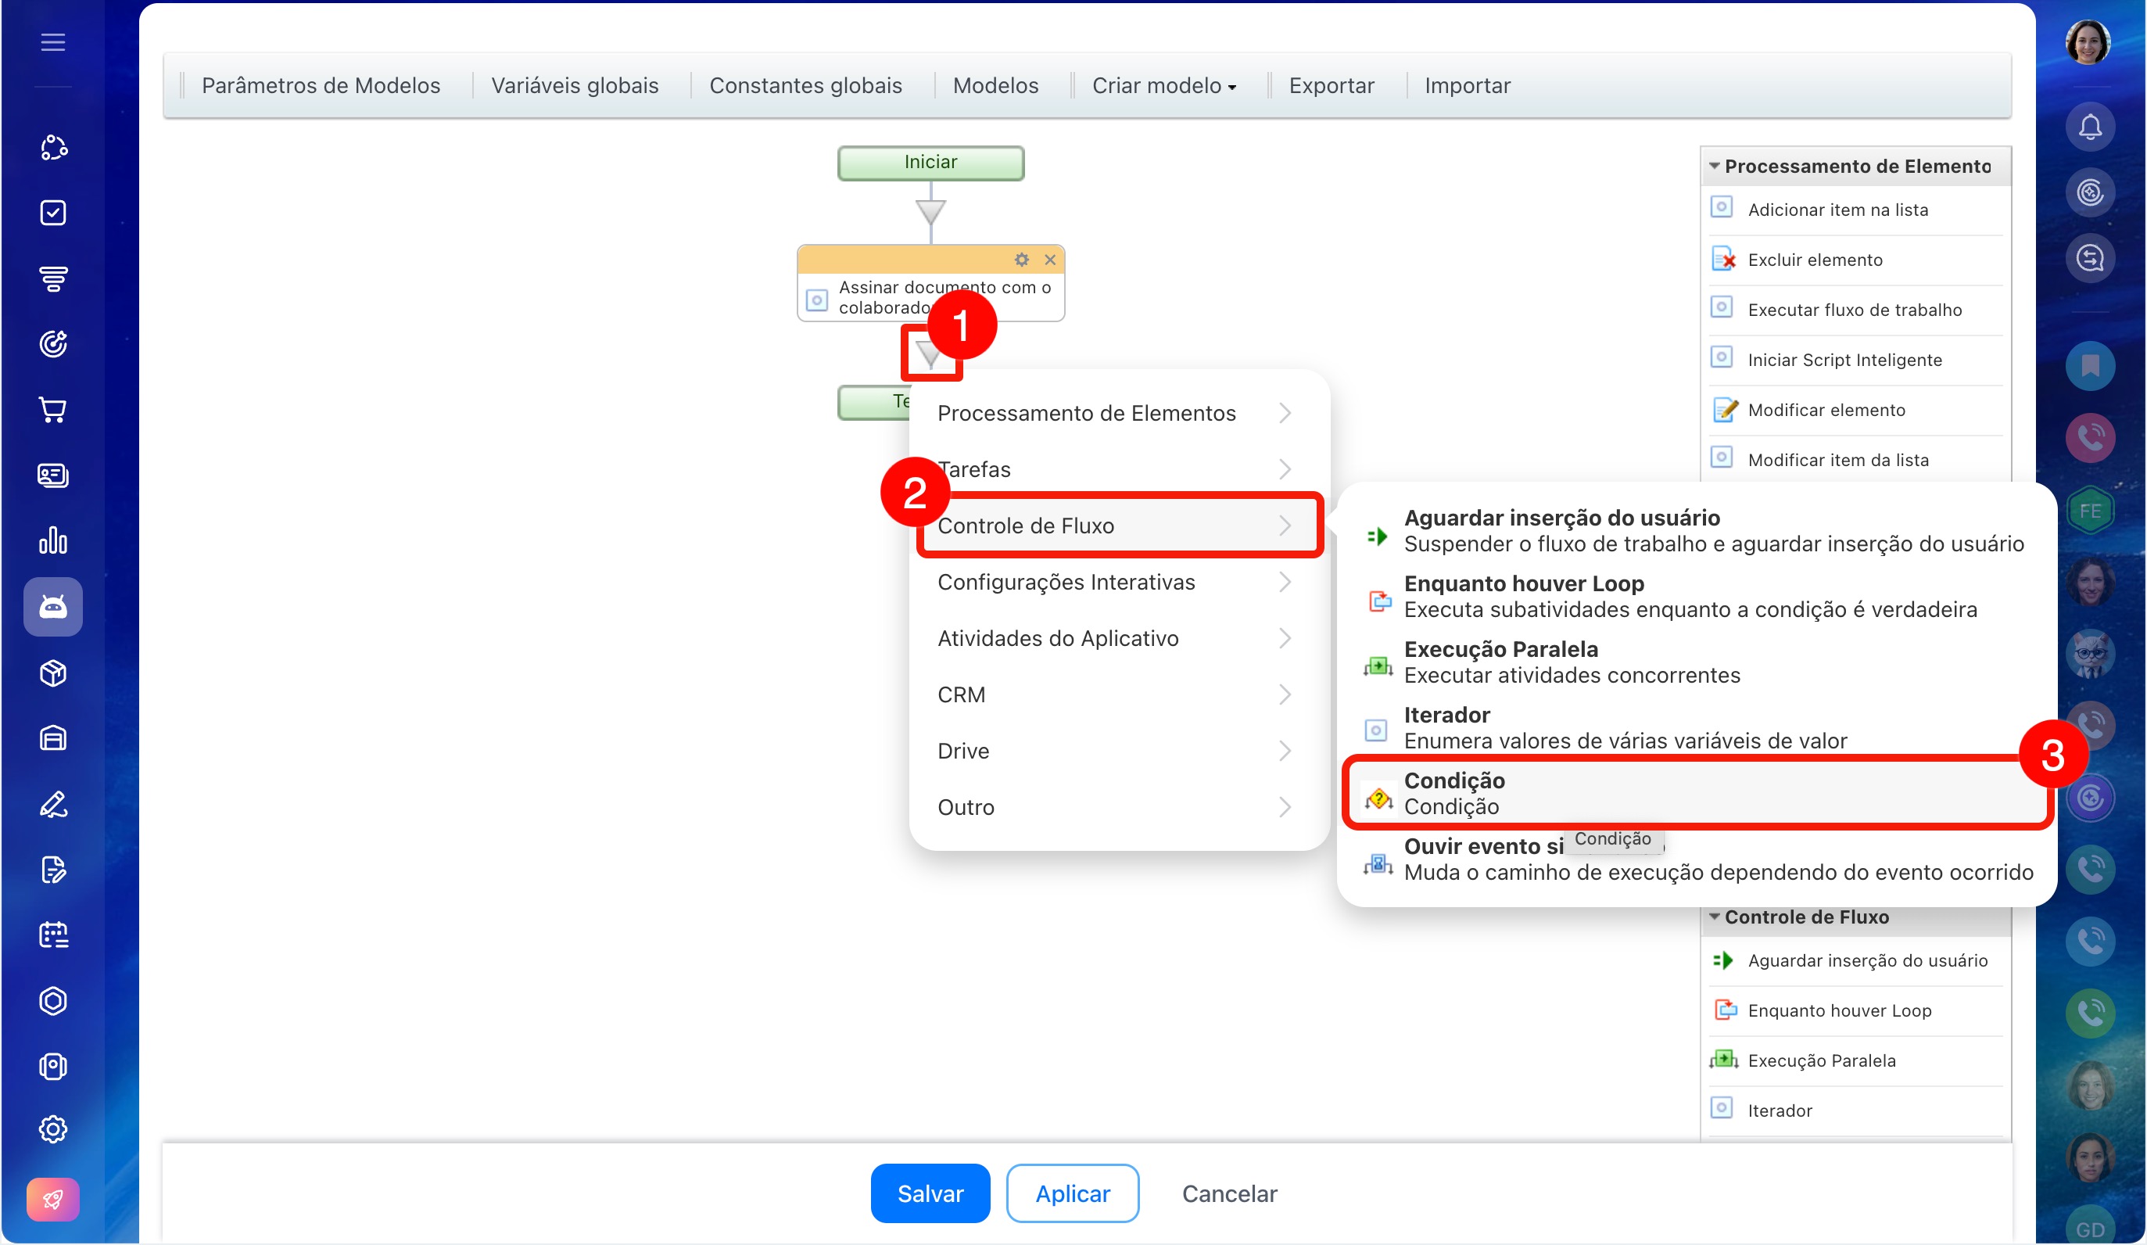The image size is (2147, 1245).
Task: Click Cancelar link at bottom
Action: coord(1228,1193)
